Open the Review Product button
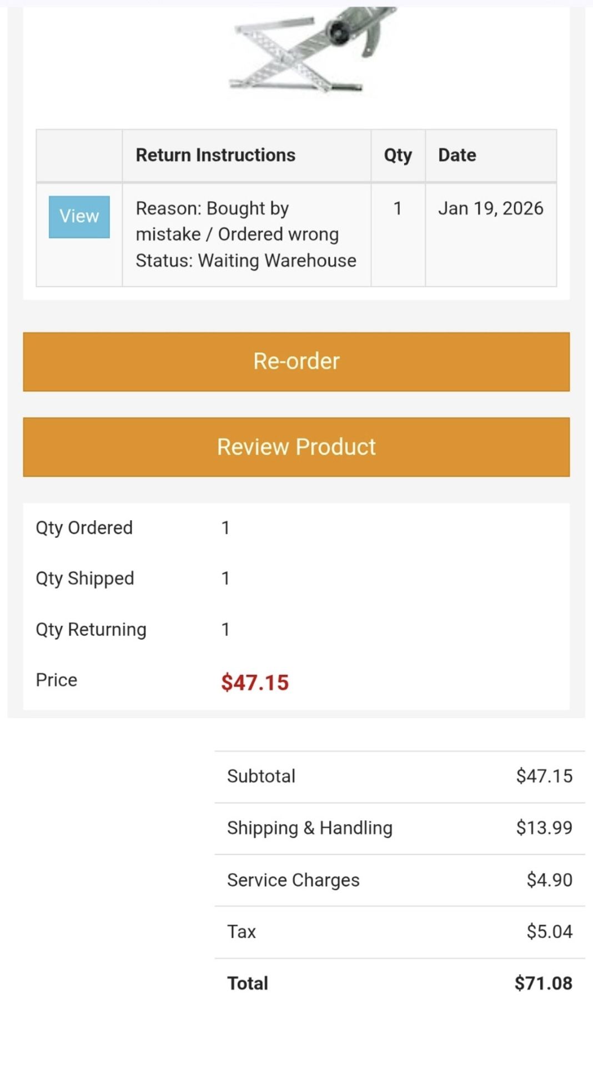Image resolution: width=593 pixels, height=1067 pixels. 296,447
